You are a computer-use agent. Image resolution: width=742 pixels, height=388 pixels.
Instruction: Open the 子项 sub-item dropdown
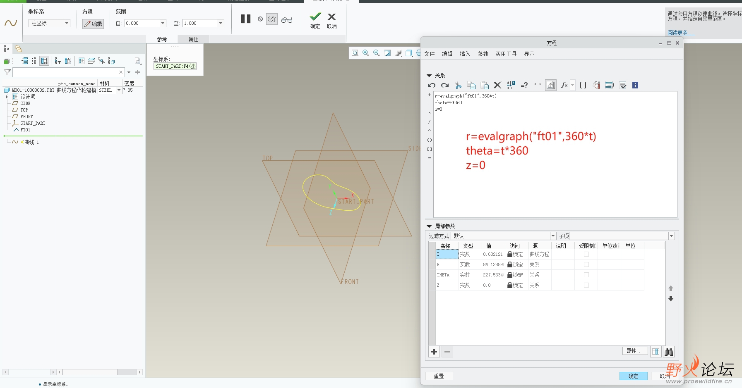[x=671, y=236]
